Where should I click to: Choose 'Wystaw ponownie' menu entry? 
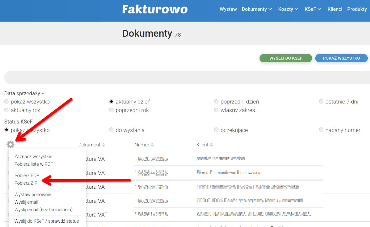tap(32, 195)
